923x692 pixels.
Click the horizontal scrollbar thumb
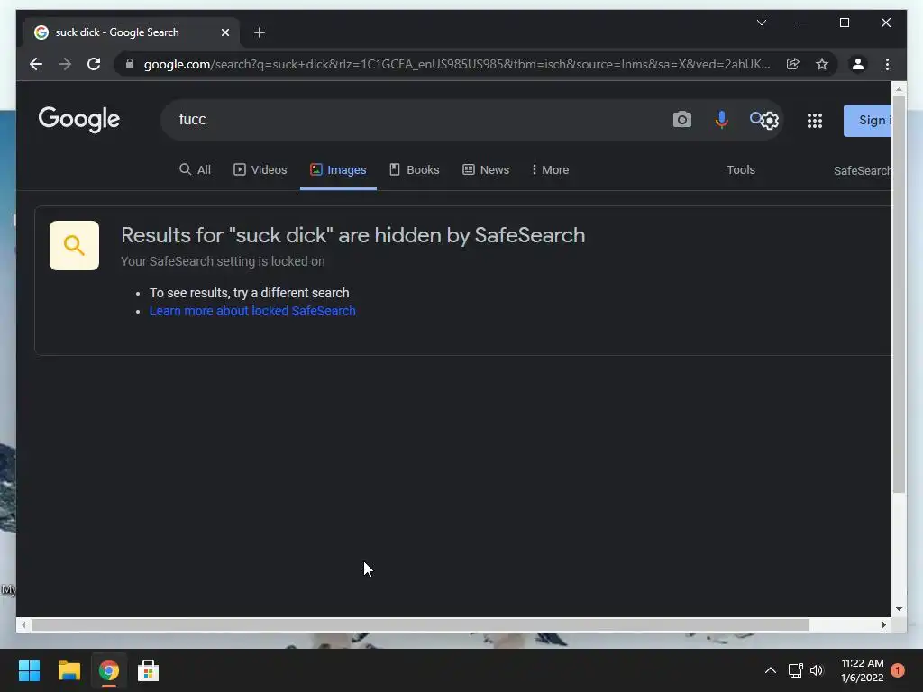420,625
